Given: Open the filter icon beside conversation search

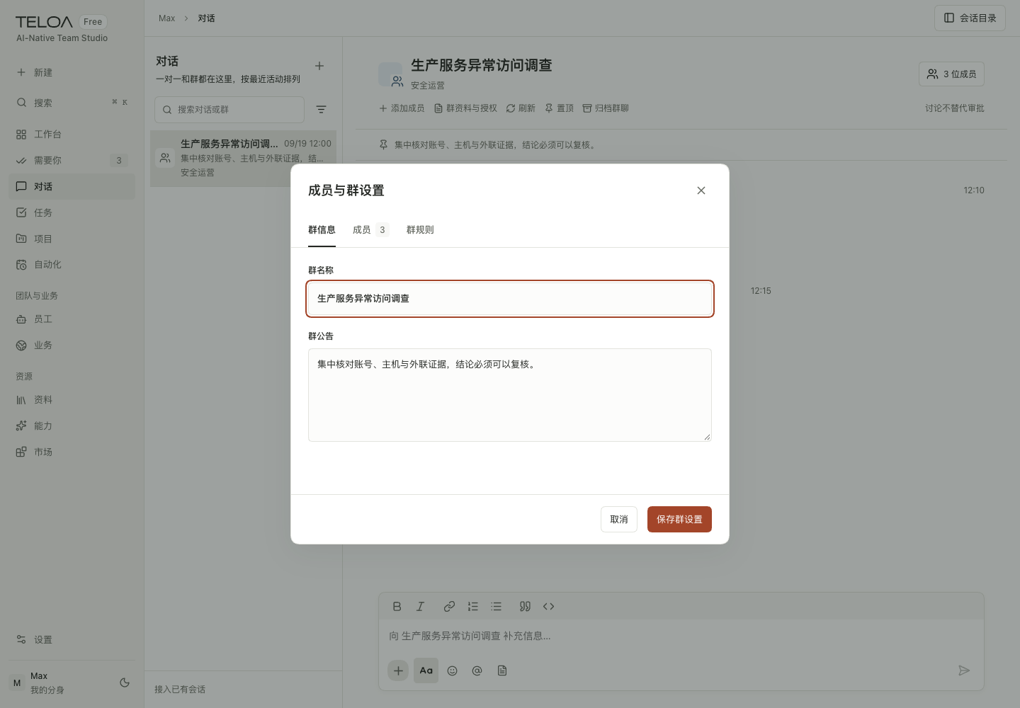Looking at the screenshot, I should pyautogui.click(x=321, y=110).
